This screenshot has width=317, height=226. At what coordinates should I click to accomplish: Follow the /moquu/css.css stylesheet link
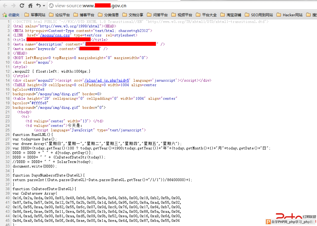pos(55,35)
